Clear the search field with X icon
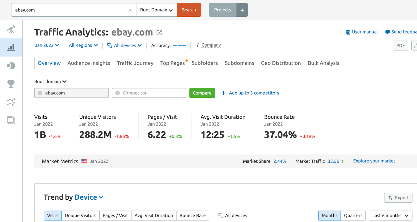 (x=130, y=10)
